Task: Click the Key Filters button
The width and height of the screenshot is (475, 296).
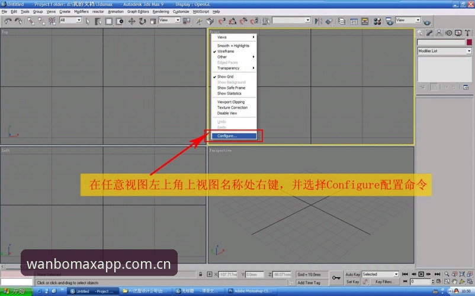Action: coord(383,282)
